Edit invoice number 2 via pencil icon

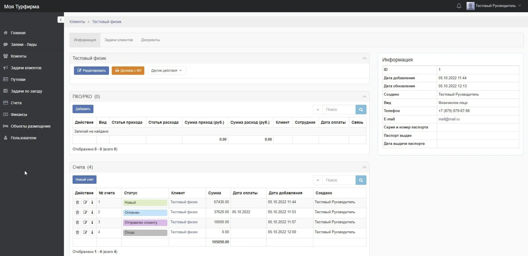85,212
